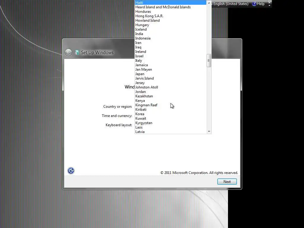This screenshot has width=304, height=228.
Task: Pick India as country
Action: click(170, 34)
